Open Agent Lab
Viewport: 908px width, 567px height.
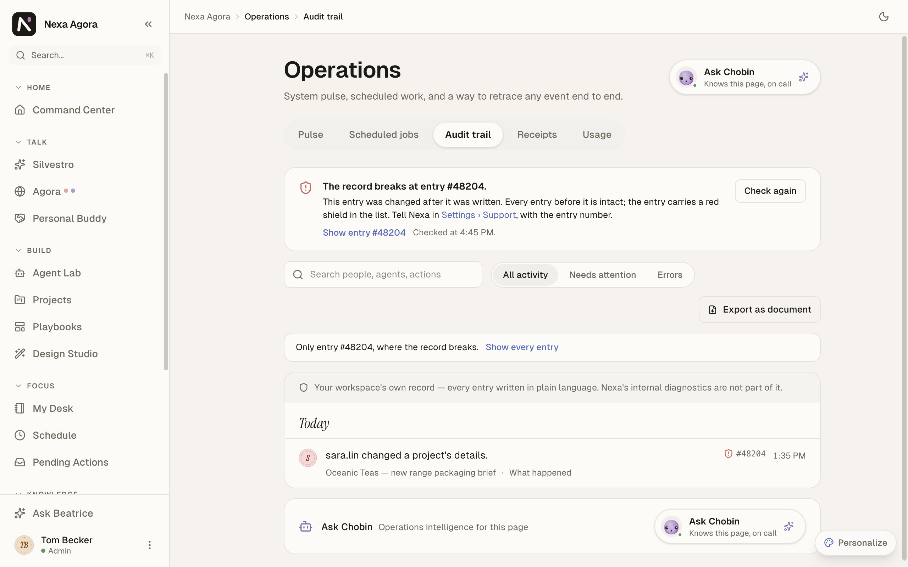click(x=84, y=273)
